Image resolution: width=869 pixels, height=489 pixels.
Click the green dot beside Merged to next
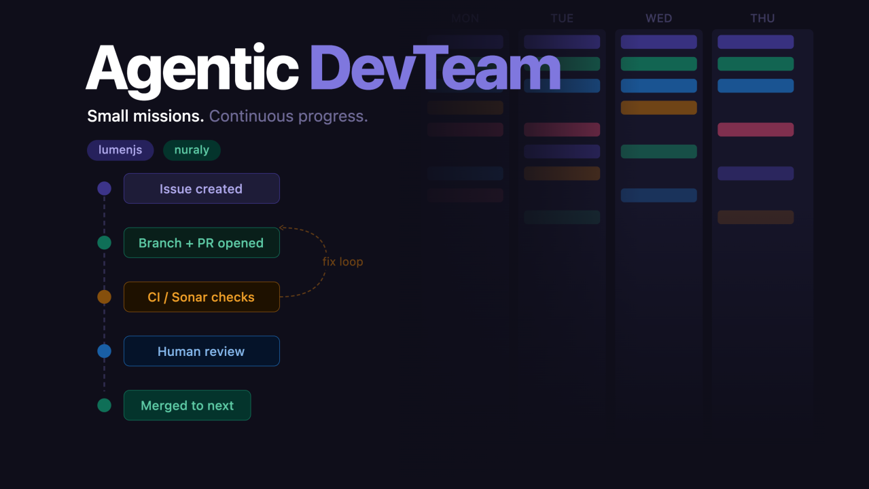coord(104,405)
